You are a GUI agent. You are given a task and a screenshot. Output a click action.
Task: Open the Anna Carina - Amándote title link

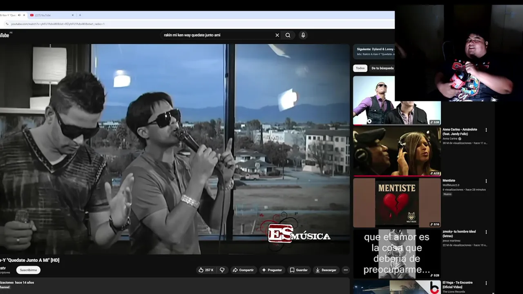coord(460,131)
